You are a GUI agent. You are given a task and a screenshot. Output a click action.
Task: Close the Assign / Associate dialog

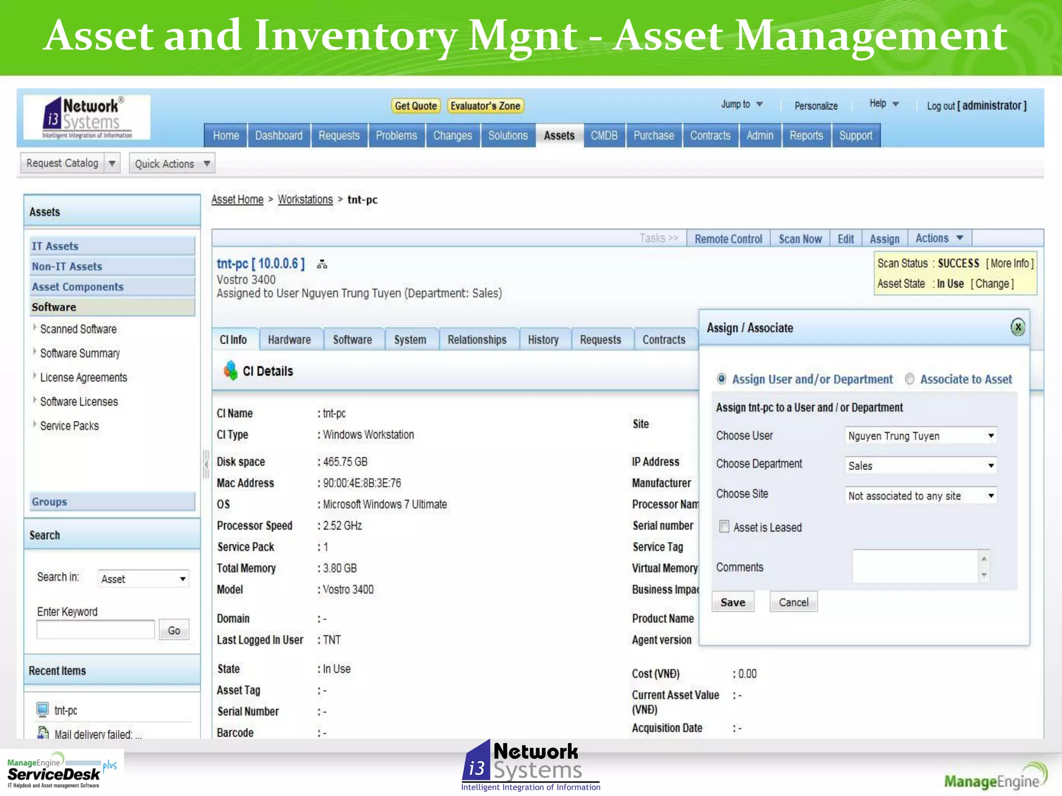click(1018, 327)
